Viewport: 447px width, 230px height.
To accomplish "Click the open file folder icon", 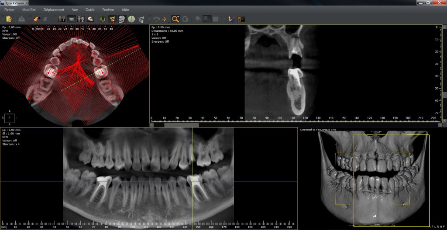I will (x=9, y=19).
